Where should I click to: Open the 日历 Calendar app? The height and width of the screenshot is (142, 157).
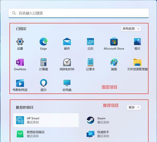pos(90,44)
